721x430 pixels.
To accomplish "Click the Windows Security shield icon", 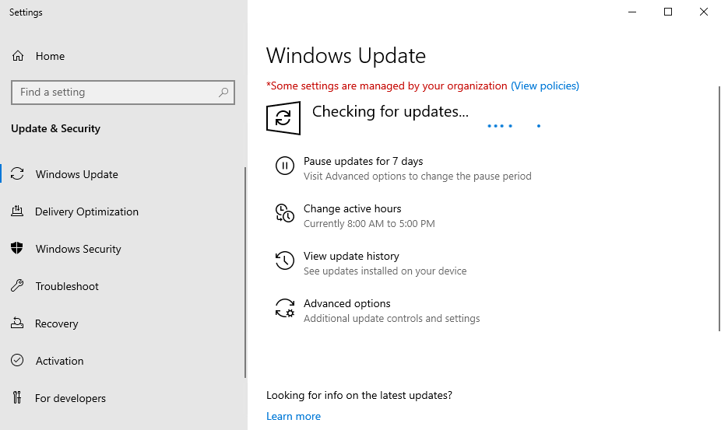I will 17,249.
